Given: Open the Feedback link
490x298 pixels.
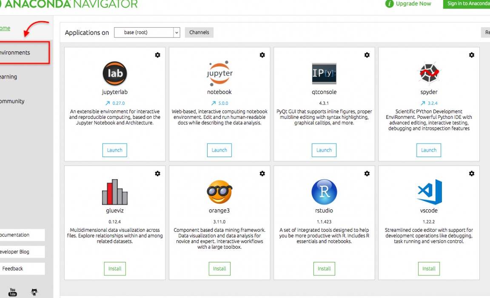Looking at the screenshot, I should pos(22,269).
